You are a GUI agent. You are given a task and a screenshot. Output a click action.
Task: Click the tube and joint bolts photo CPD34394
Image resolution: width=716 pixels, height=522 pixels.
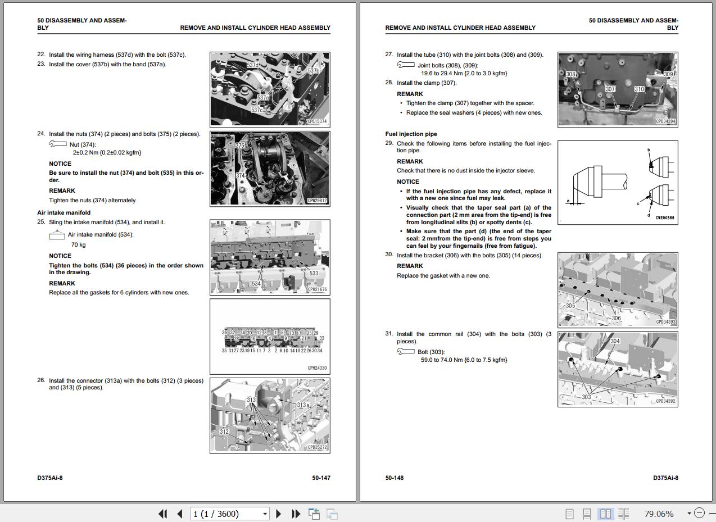tap(618, 89)
